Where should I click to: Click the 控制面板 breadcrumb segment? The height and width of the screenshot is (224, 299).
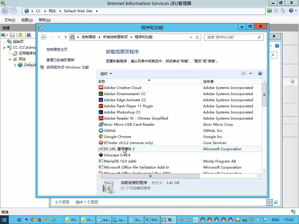[x=89, y=37]
